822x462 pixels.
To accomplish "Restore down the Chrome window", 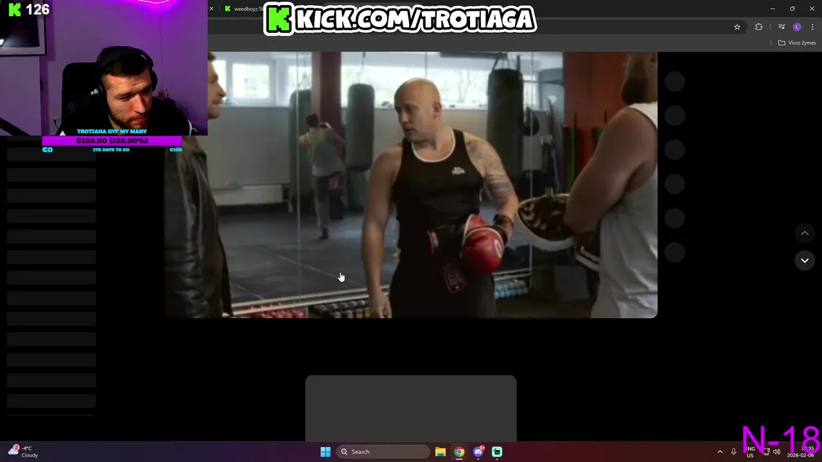I will click(792, 9).
